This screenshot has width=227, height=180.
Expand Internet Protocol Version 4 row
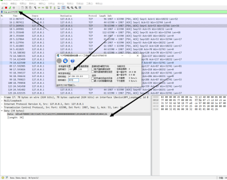[2, 104]
